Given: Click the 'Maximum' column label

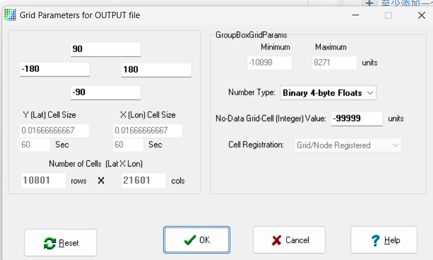Looking at the screenshot, I should point(331,47).
